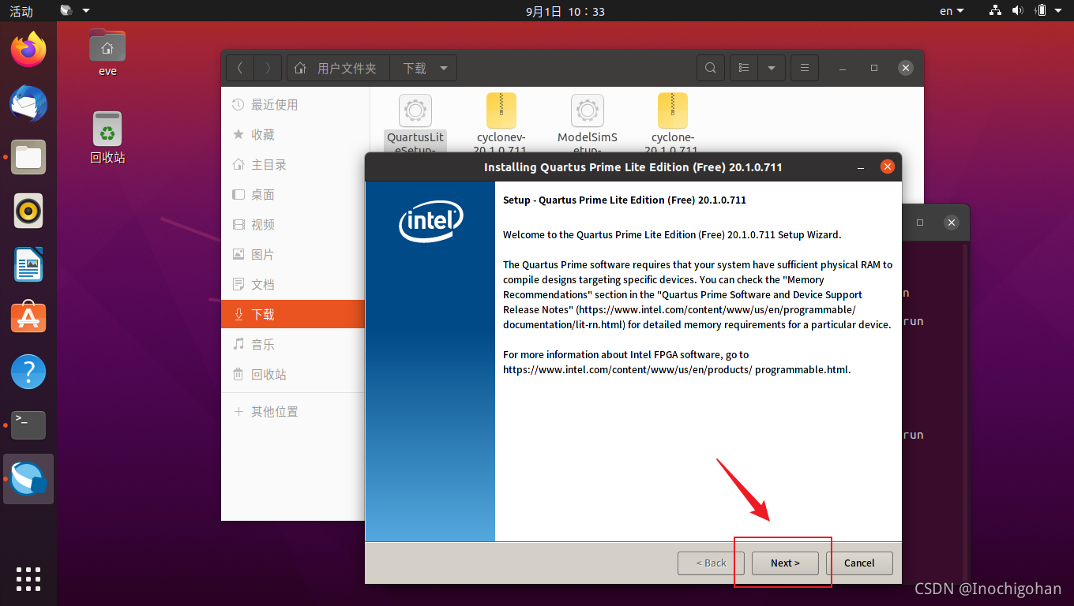Open Terminal from the dock
The height and width of the screenshot is (606, 1074).
click(28, 425)
